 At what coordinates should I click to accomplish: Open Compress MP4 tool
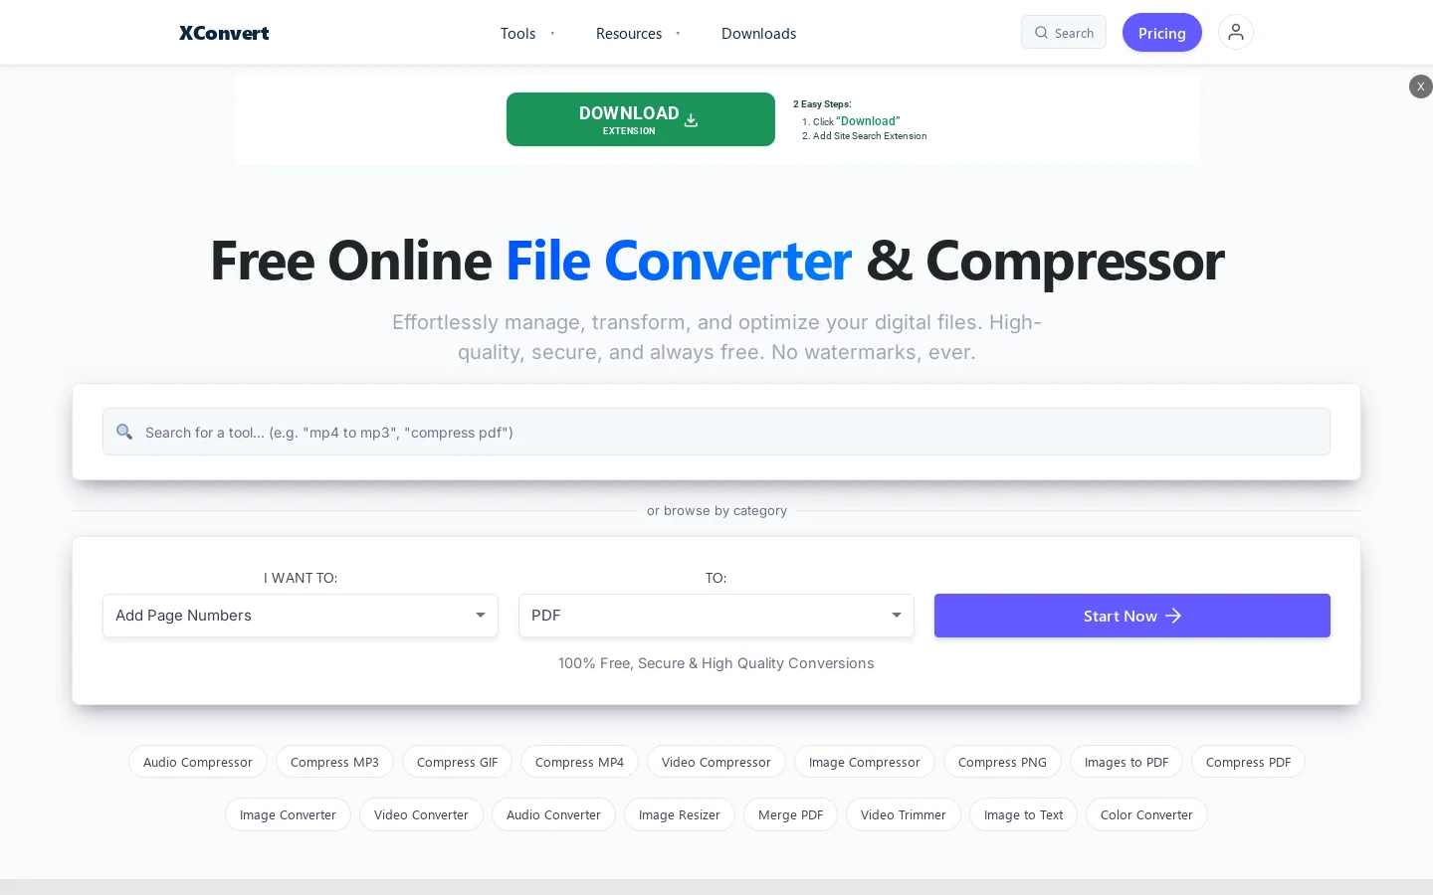pyautogui.click(x=579, y=762)
